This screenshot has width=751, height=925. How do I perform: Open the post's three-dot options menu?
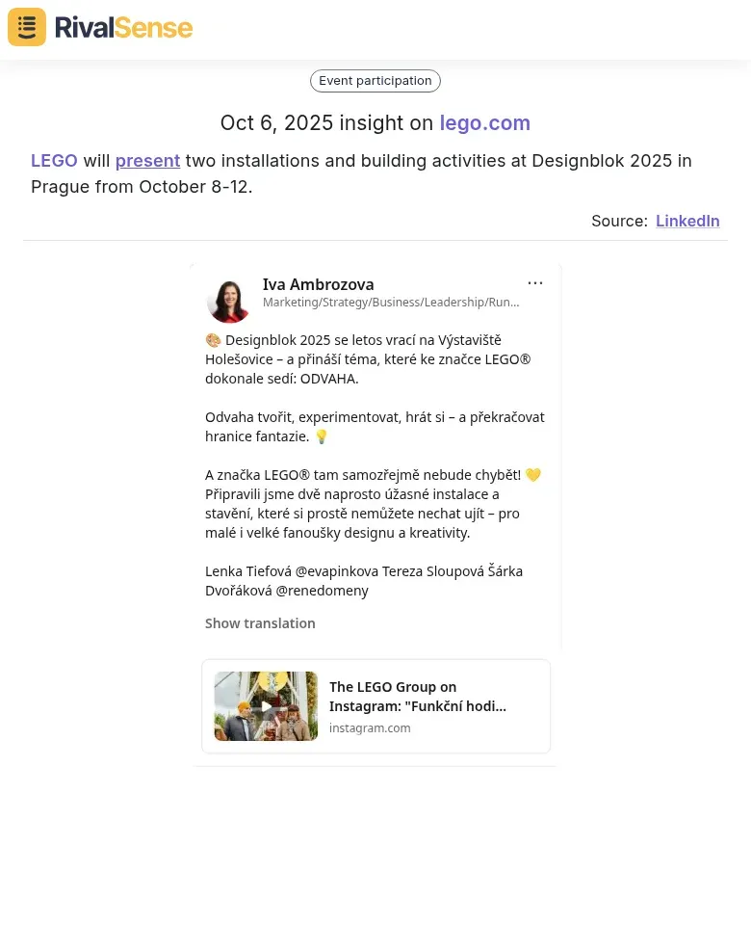535,283
